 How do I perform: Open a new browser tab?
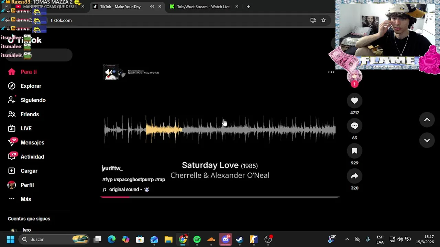click(x=248, y=7)
